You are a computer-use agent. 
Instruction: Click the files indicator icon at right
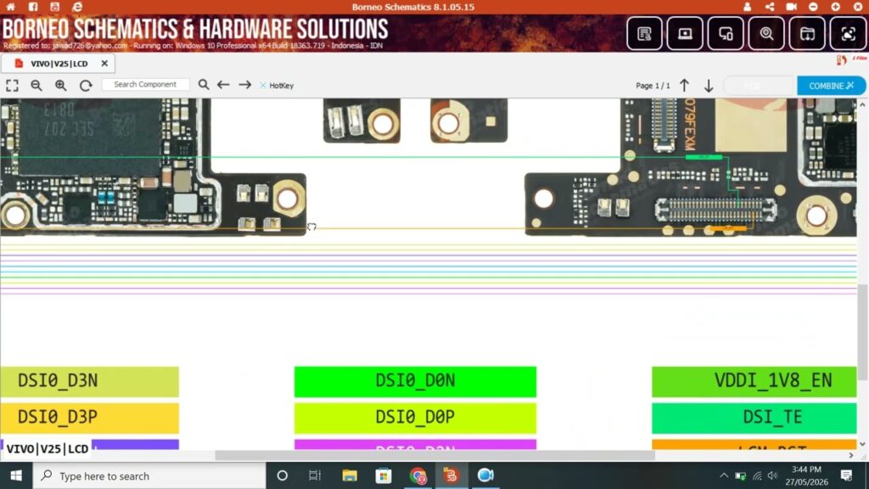coord(842,60)
